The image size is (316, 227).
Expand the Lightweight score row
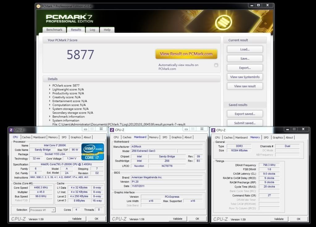tap(49, 89)
